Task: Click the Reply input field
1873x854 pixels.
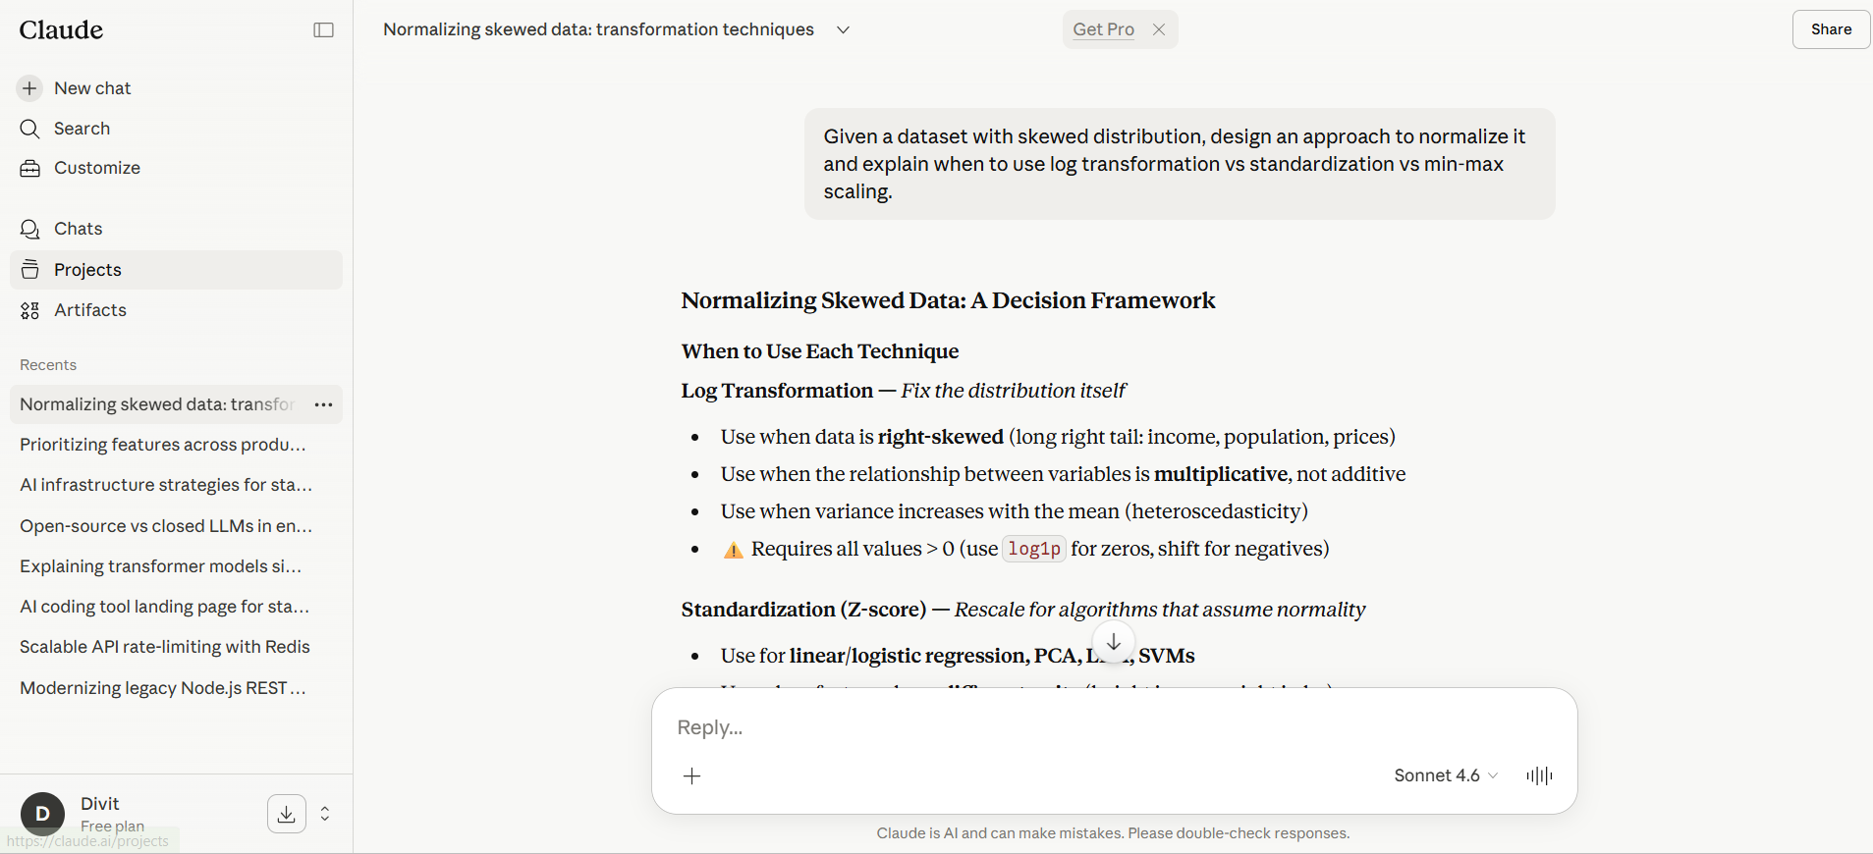Action: (1080, 727)
